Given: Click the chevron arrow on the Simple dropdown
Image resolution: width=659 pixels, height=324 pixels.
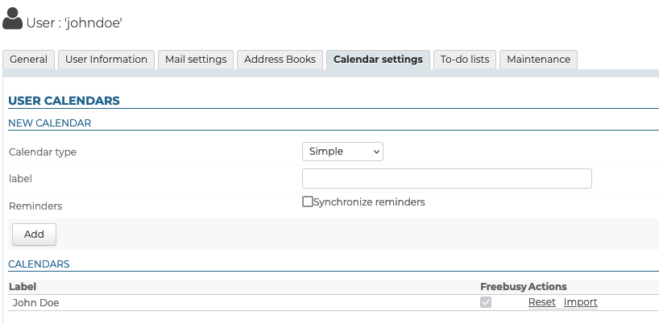Looking at the screenshot, I should pos(376,152).
